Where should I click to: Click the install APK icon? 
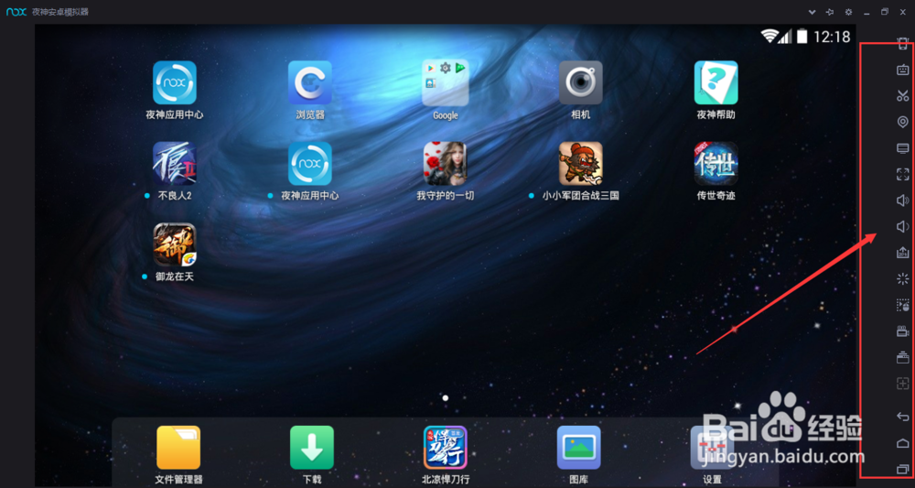903,252
